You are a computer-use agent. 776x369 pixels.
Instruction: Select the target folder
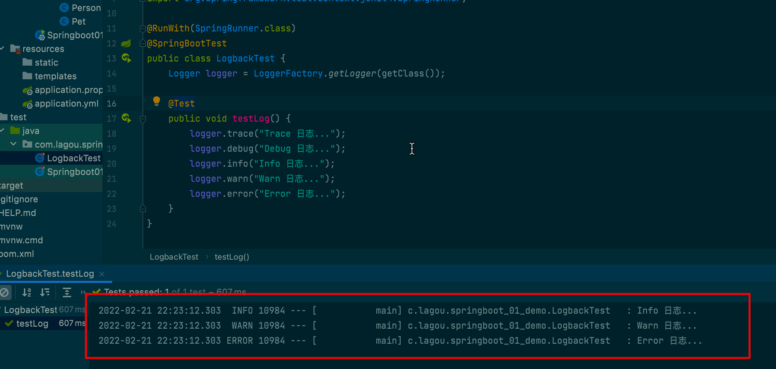coord(12,186)
